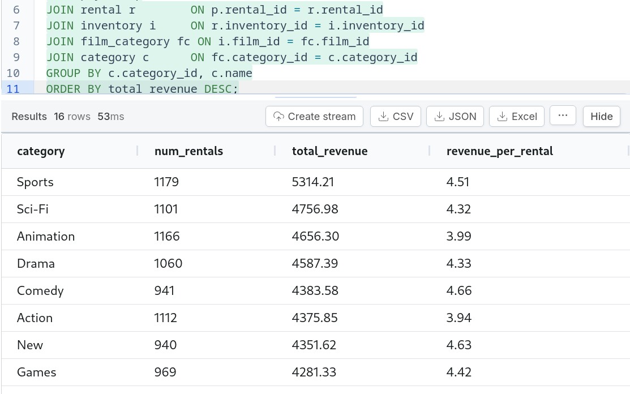
Task: Click the num_rentals column header
Action: 189,151
